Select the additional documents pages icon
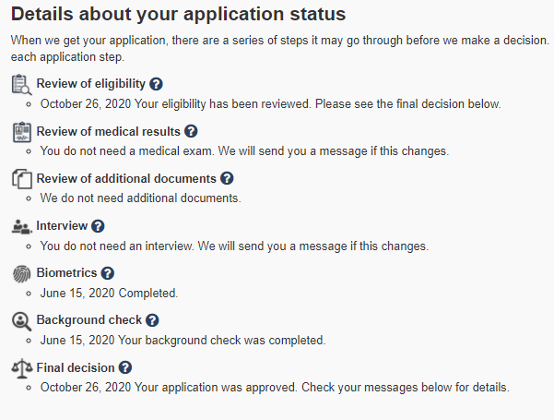This screenshot has width=554, height=420. pyautogui.click(x=21, y=179)
